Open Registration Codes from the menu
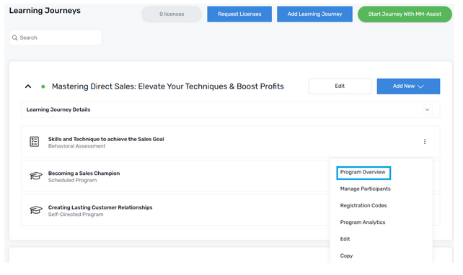 [363, 206]
